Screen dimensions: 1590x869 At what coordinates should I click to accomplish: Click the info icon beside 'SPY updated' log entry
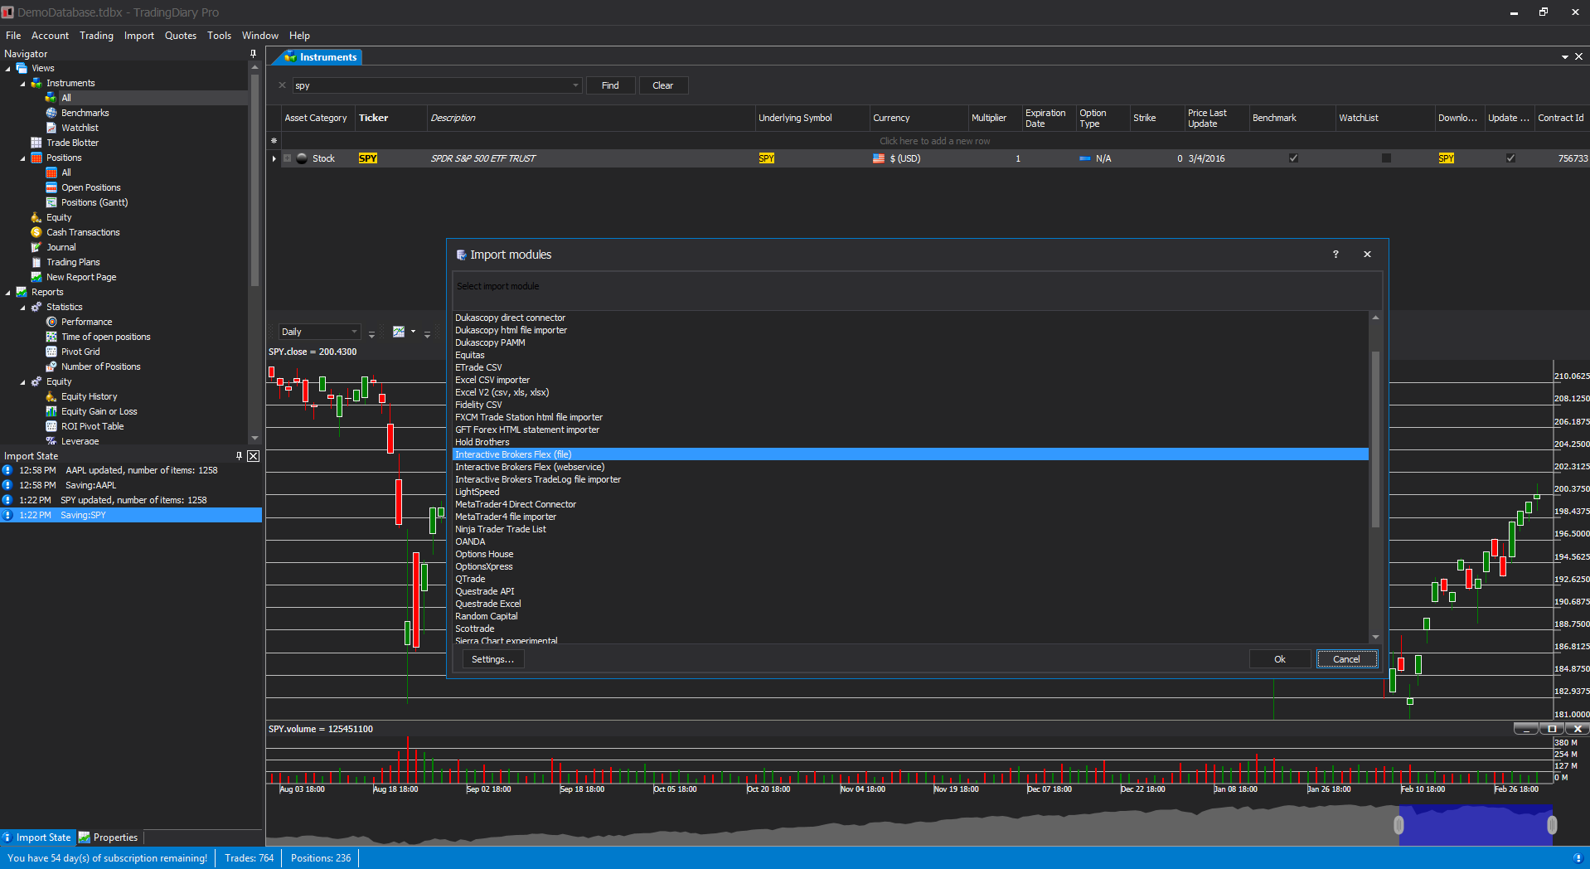click(7, 500)
